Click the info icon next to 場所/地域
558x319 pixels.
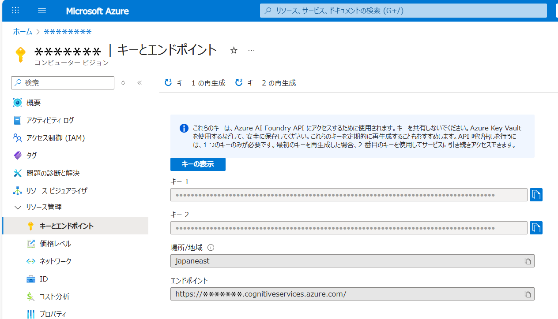(x=211, y=248)
